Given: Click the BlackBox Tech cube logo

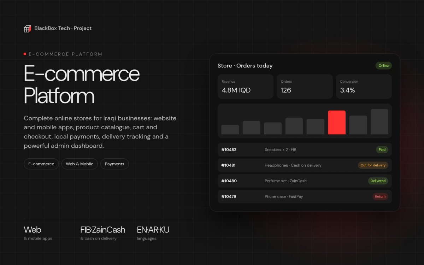Looking at the screenshot, I should [x=28, y=29].
